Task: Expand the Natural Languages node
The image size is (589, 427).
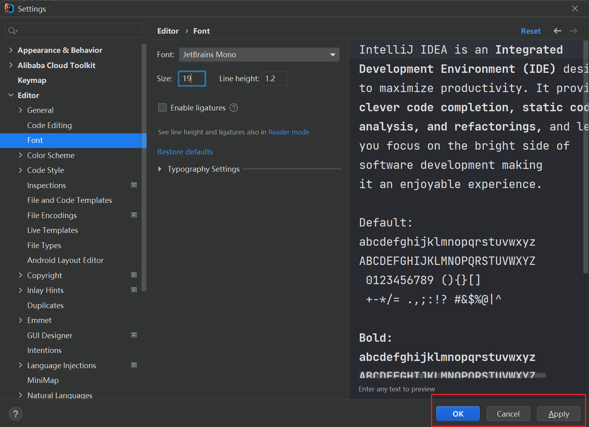Action: [x=20, y=395]
